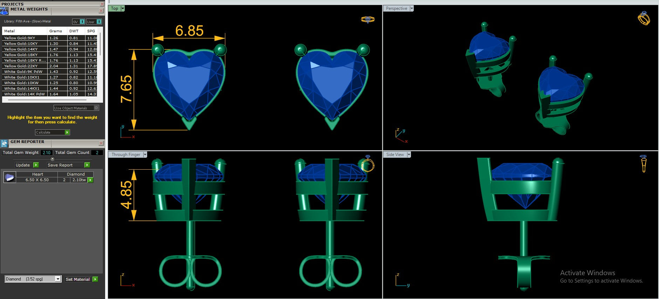Select the White Gold:10KW row
659x299 pixels.
point(50,83)
